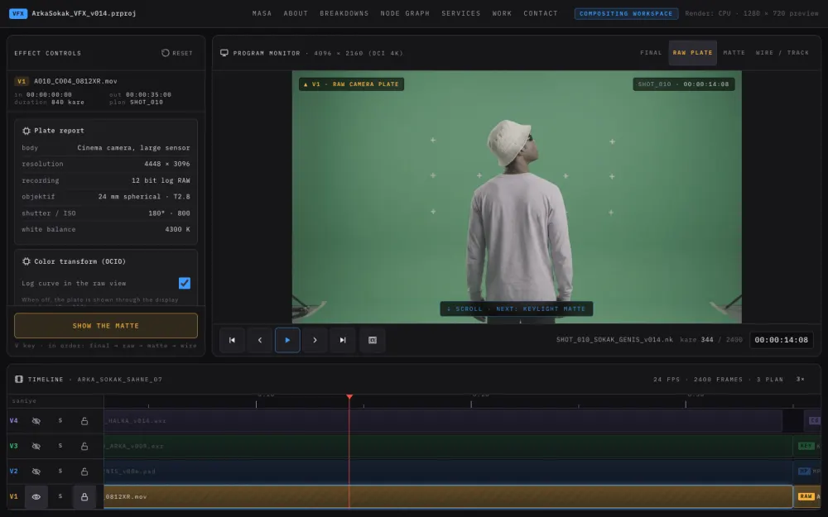Click the SHOW THE MATTE button
Viewport: 828px width, 517px height.
106,325
